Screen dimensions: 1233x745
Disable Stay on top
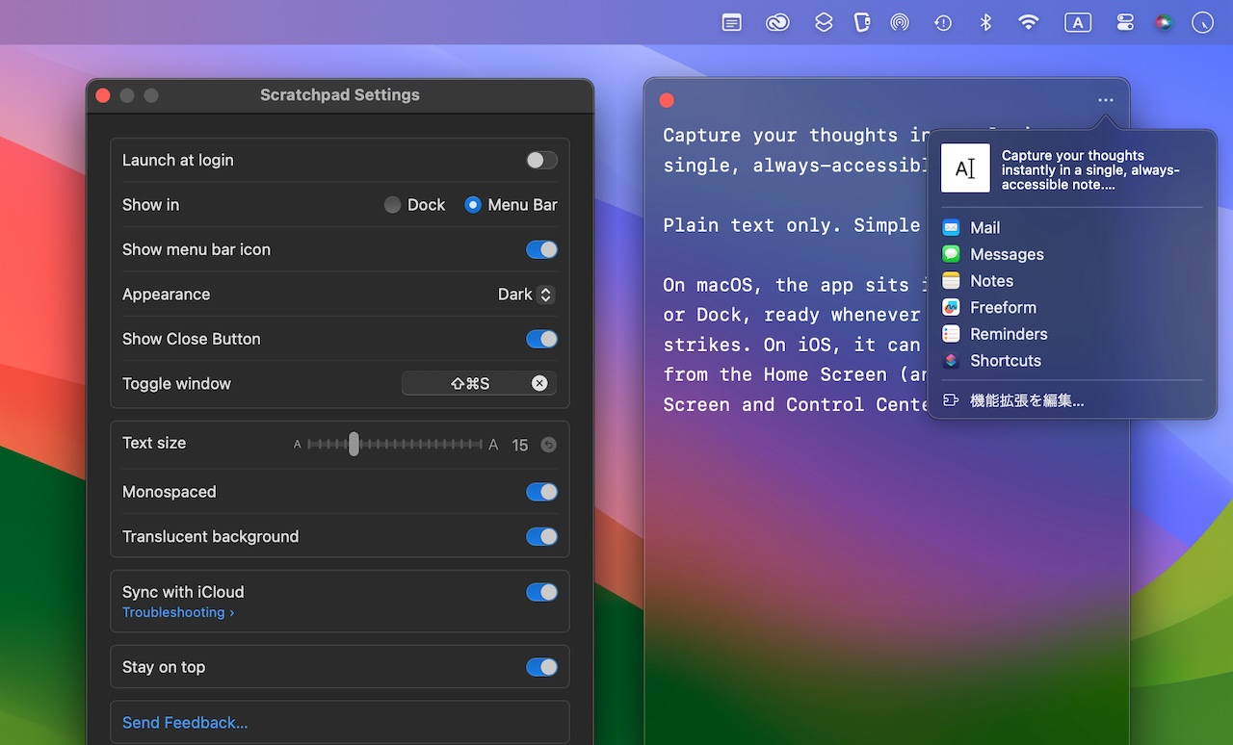[541, 667]
